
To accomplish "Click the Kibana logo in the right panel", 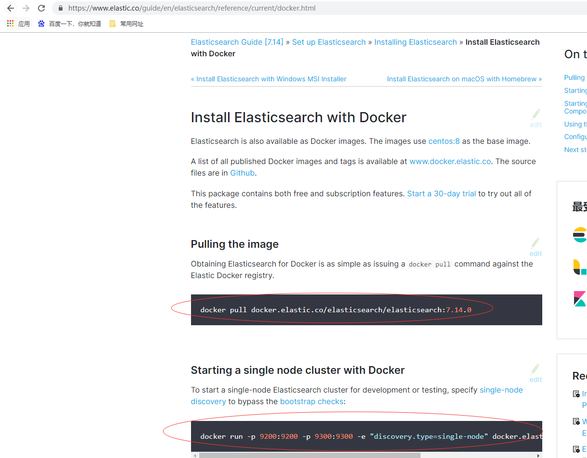I will pos(580,299).
